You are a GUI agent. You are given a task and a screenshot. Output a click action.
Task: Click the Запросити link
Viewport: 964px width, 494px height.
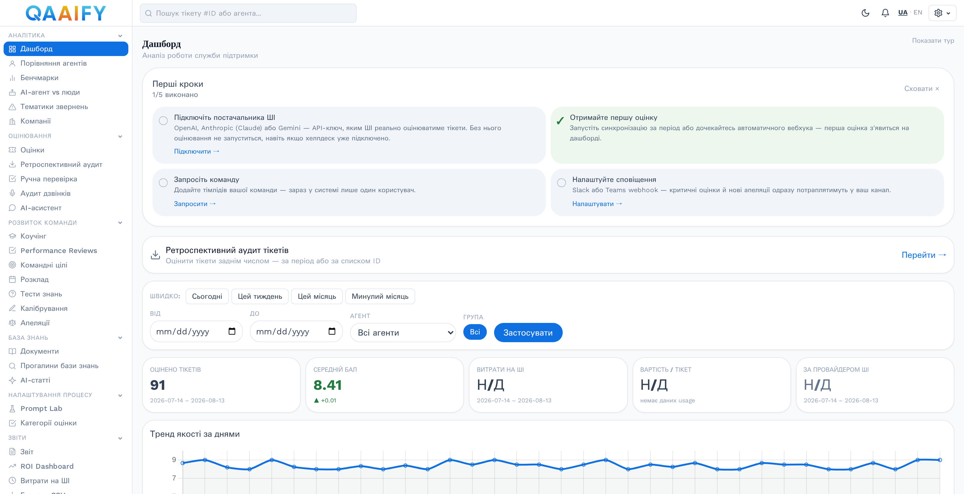tap(195, 204)
